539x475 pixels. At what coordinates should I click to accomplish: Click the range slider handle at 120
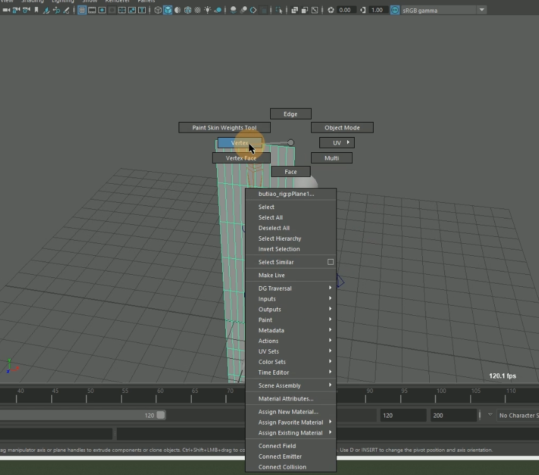click(x=161, y=415)
